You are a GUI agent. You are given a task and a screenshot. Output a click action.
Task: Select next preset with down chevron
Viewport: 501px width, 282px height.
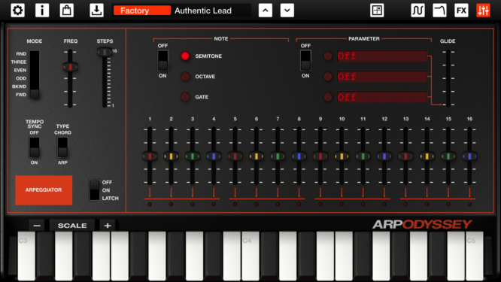[287, 11]
